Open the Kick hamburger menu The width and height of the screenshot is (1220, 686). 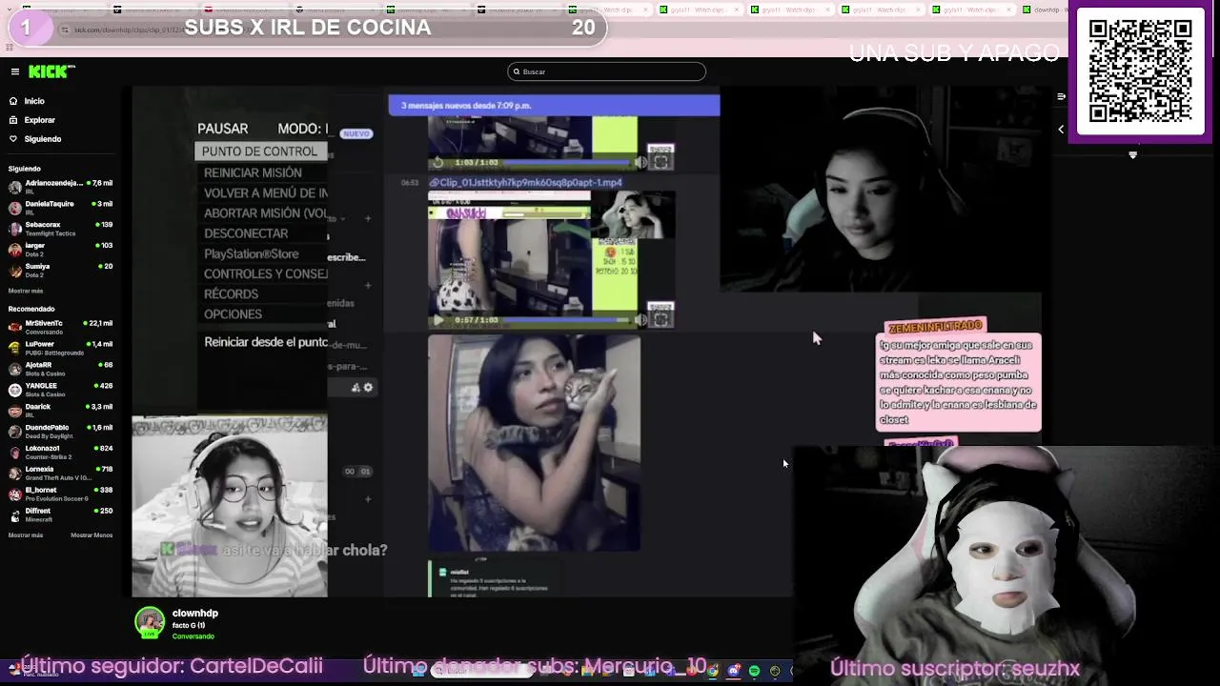(x=15, y=71)
